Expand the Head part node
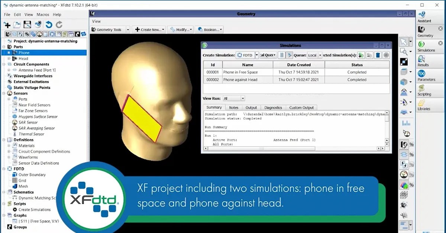Image resolution: width=446 pixels, height=233 pixels. click(x=9, y=59)
